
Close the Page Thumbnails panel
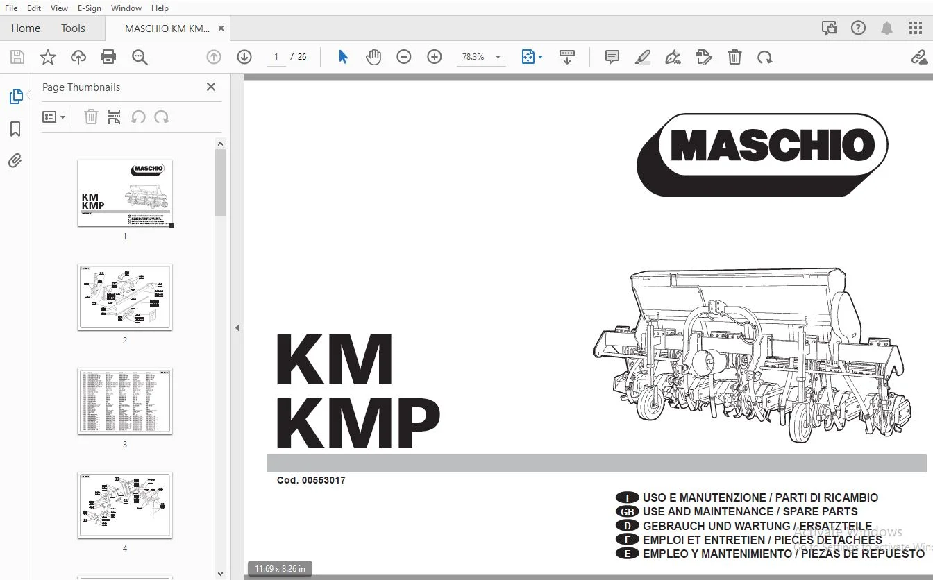tap(211, 87)
